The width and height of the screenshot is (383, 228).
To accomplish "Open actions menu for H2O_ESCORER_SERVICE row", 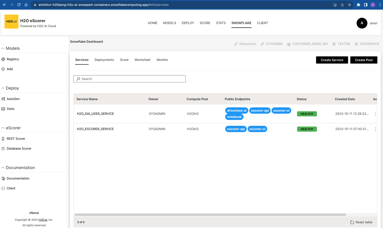I will (x=375, y=129).
